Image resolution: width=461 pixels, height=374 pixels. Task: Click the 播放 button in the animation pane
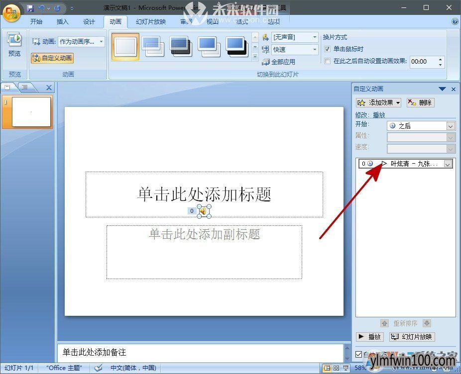click(x=369, y=337)
